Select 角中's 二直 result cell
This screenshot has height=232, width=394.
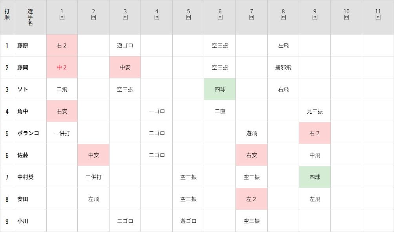[x=220, y=111]
